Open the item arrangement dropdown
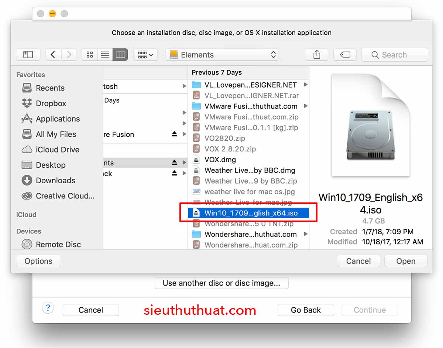The image size is (443, 348). click(145, 55)
